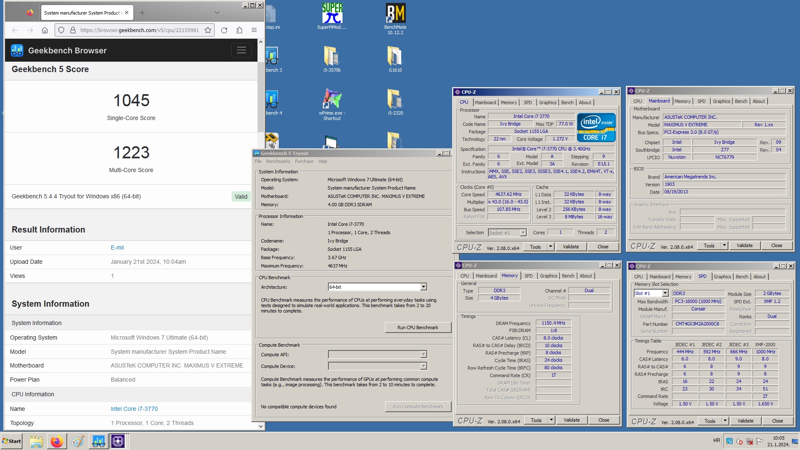Open Intel Core i7-3770 CPU link
The width and height of the screenshot is (800, 450).
[x=134, y=409]
